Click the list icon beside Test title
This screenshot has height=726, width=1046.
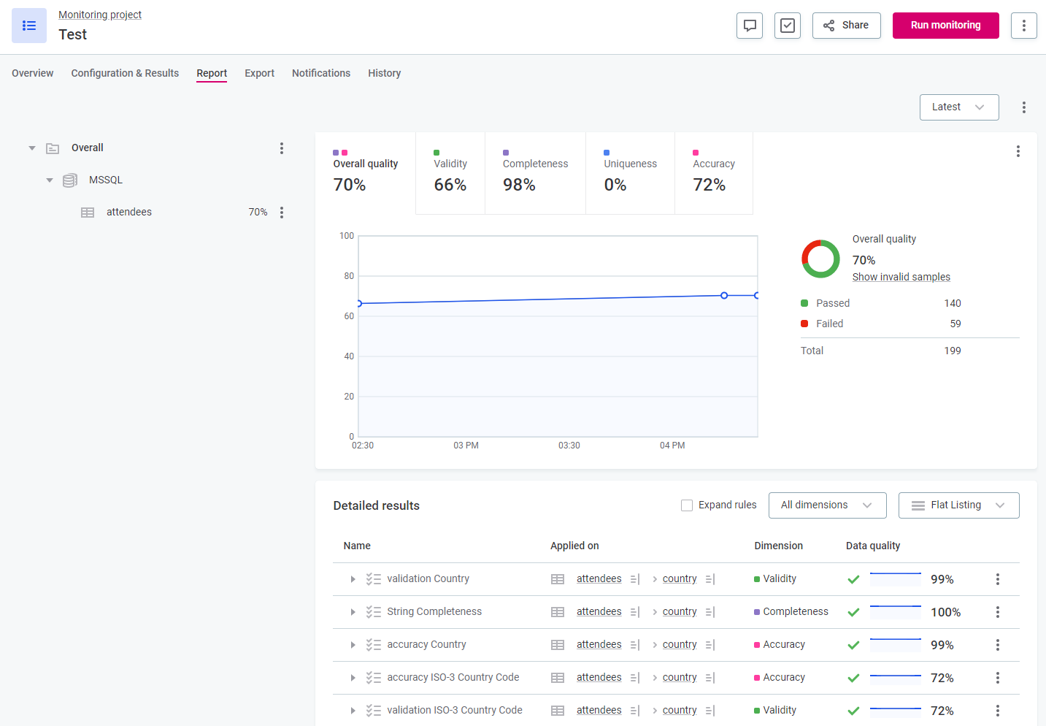pos(29,26)
